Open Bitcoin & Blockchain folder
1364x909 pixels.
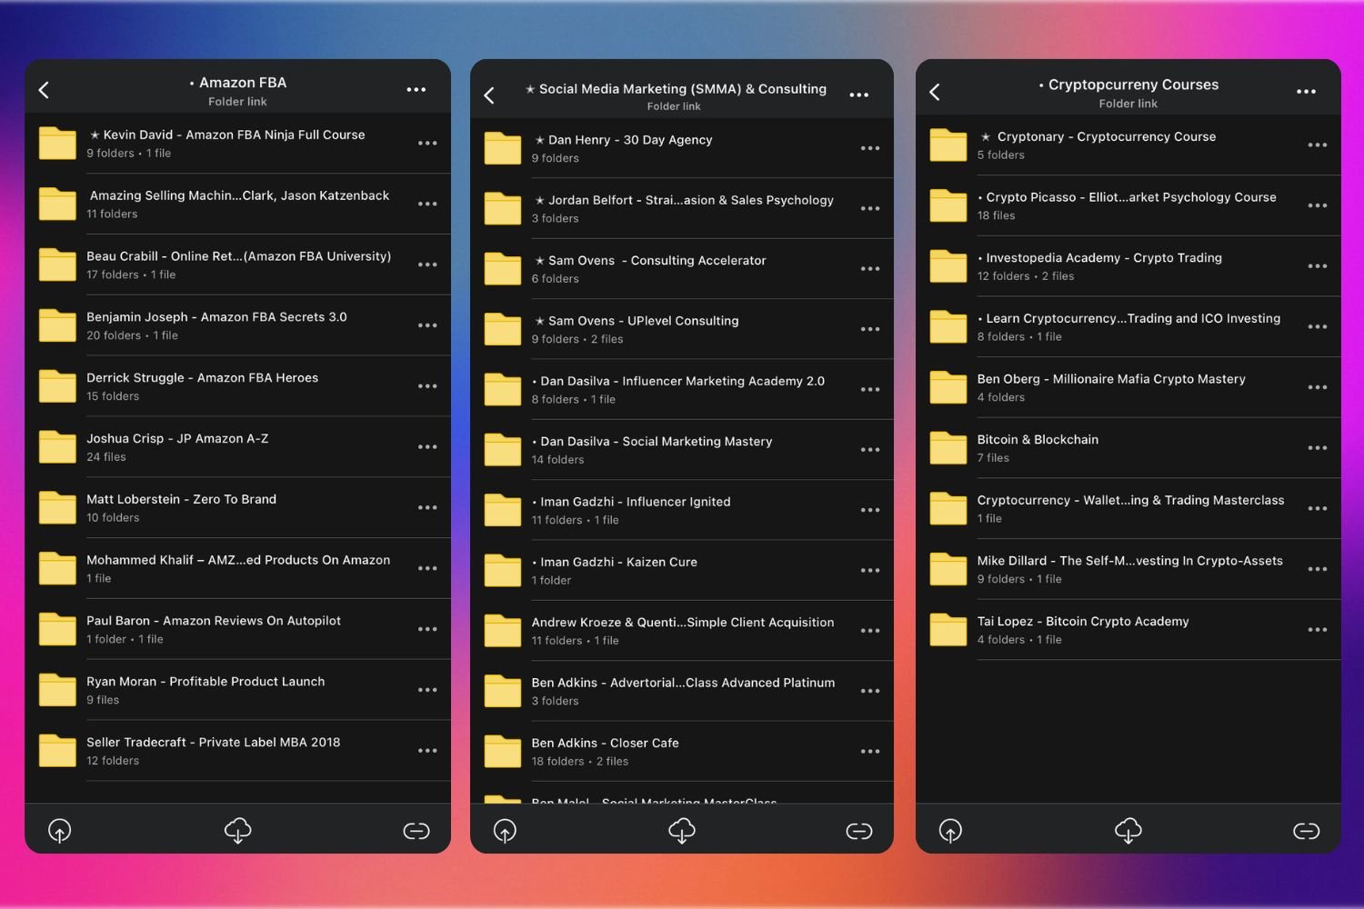(1128, 448)
